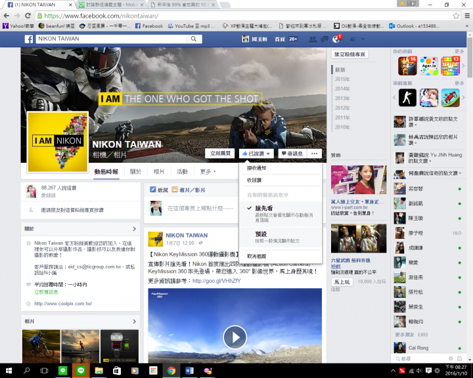Click the Photo/Video composer tab

point(189,190)
